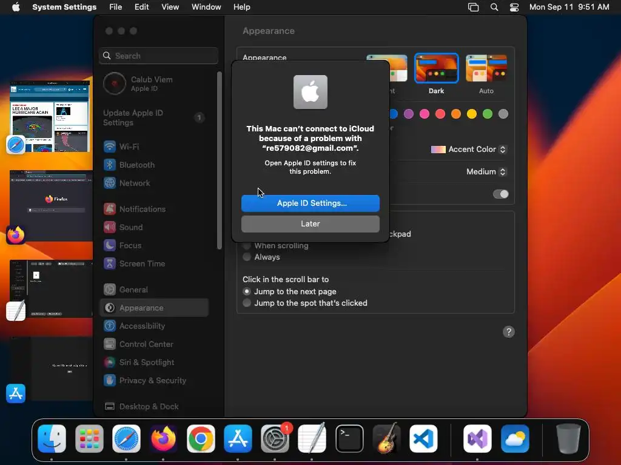The image size is (621, 465).
Task: Toggle the wallpaper tinting switch
Action: tap(500, 194)
